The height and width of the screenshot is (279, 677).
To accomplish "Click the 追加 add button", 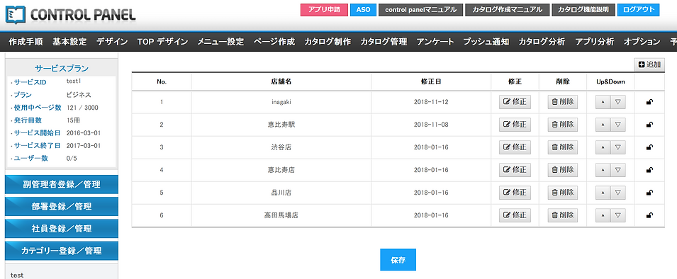I will [649, 64].
